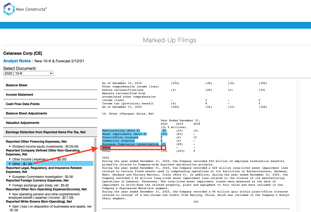The width and height of the screenshot is (311, 212).
Task: Click Reported Other Non-Operating Expense/(Income) heading
Action: 46,189
